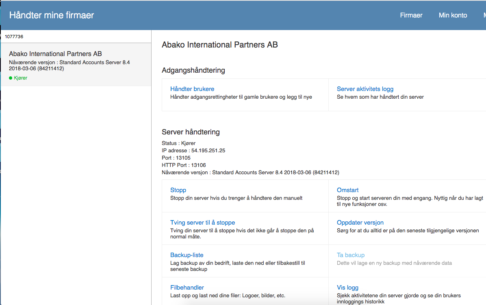Viewport: 486px width, 305px height.
Task: Click the sidebar Nåværende versjon text
Action: pyautogui.click(x=69, y=65)
